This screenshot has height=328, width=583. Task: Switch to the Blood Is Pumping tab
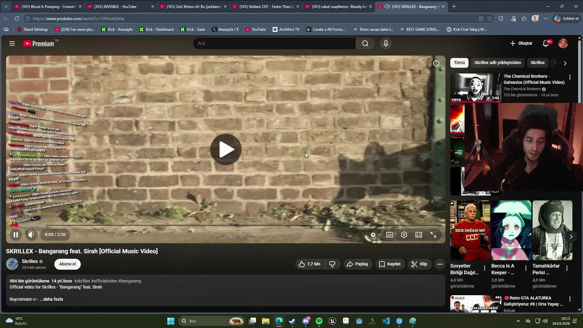point(47,6)
